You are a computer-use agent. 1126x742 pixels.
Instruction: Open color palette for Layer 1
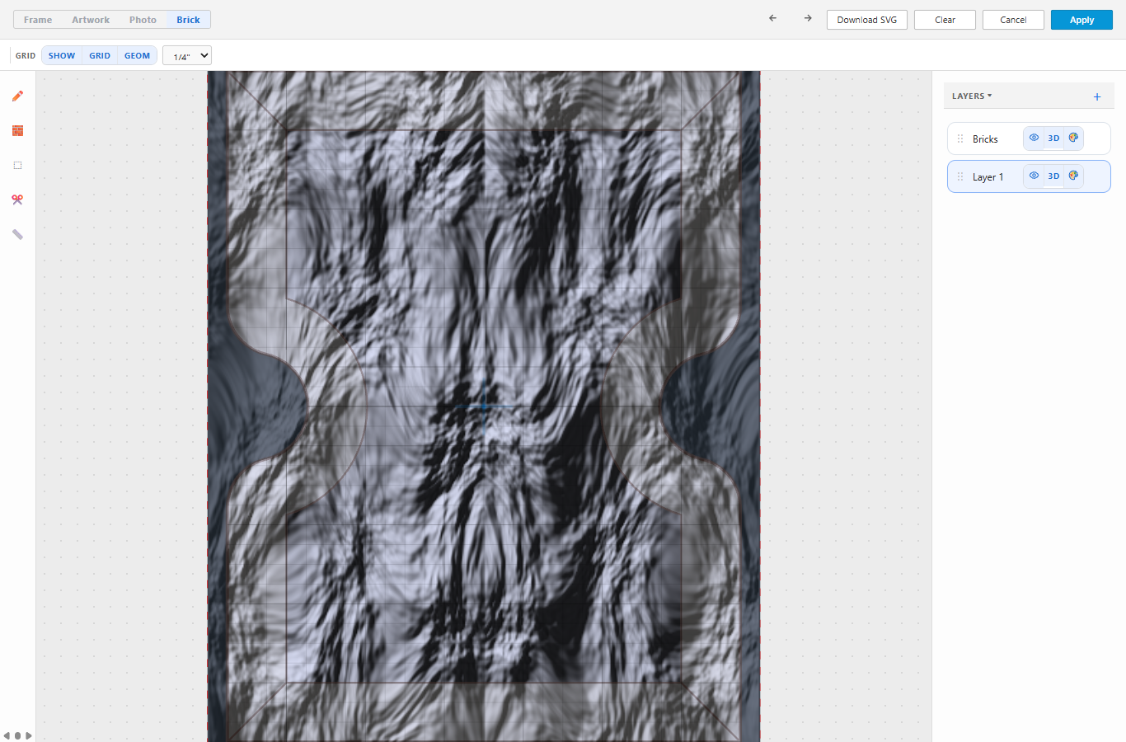[x=1073, y=176]
